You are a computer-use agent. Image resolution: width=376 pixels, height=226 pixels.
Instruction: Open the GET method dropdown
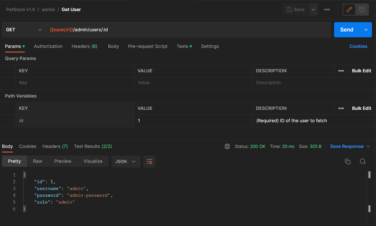24,30
